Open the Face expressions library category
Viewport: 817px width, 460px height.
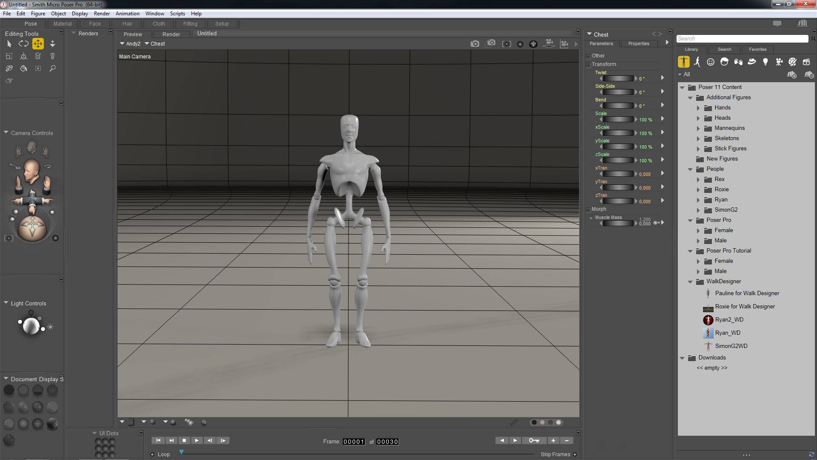point(711,62)
